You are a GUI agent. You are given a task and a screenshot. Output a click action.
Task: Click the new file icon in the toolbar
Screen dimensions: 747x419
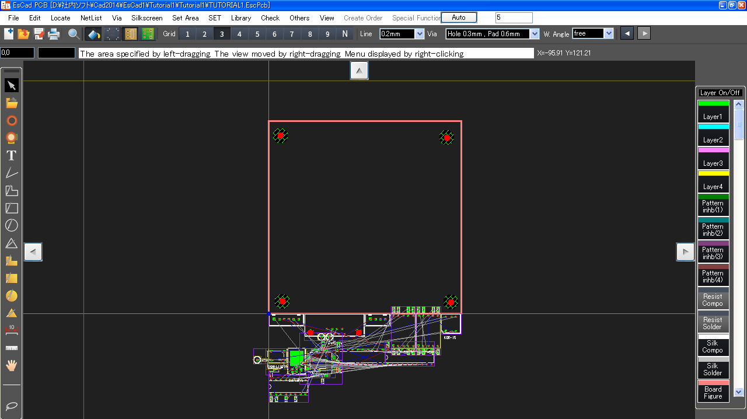9,34
